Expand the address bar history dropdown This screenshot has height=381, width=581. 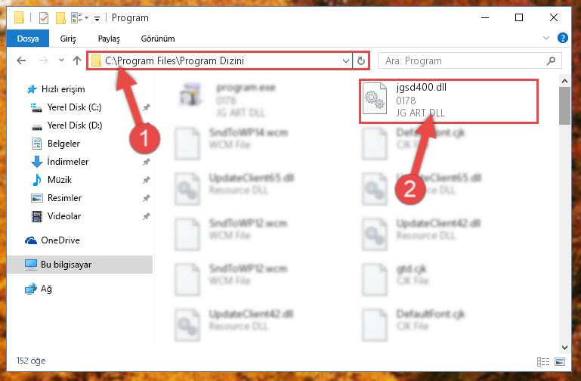coord(346,60)
